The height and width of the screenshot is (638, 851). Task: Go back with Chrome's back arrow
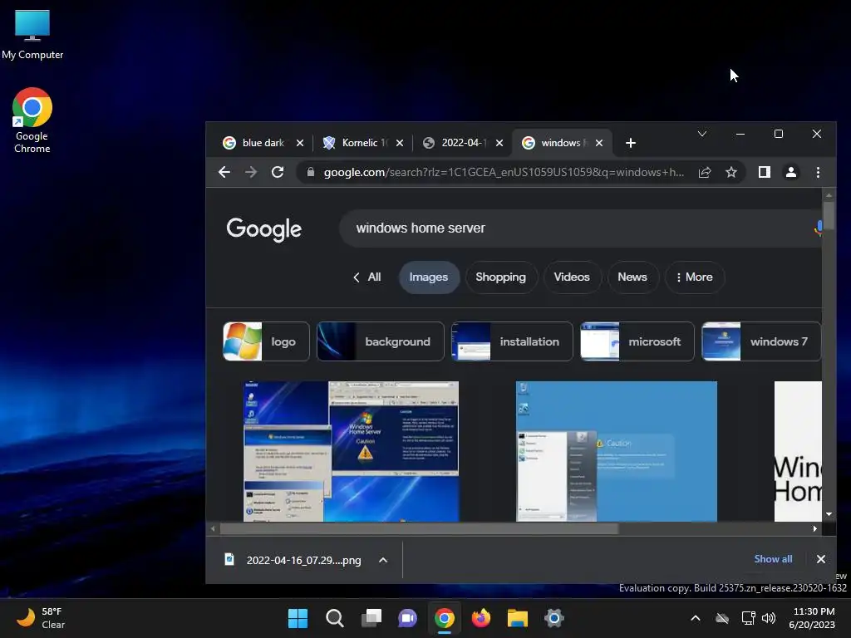pos(224,173)
